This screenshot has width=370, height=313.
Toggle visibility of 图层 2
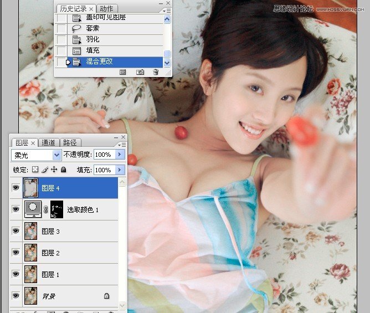[16, 253]
